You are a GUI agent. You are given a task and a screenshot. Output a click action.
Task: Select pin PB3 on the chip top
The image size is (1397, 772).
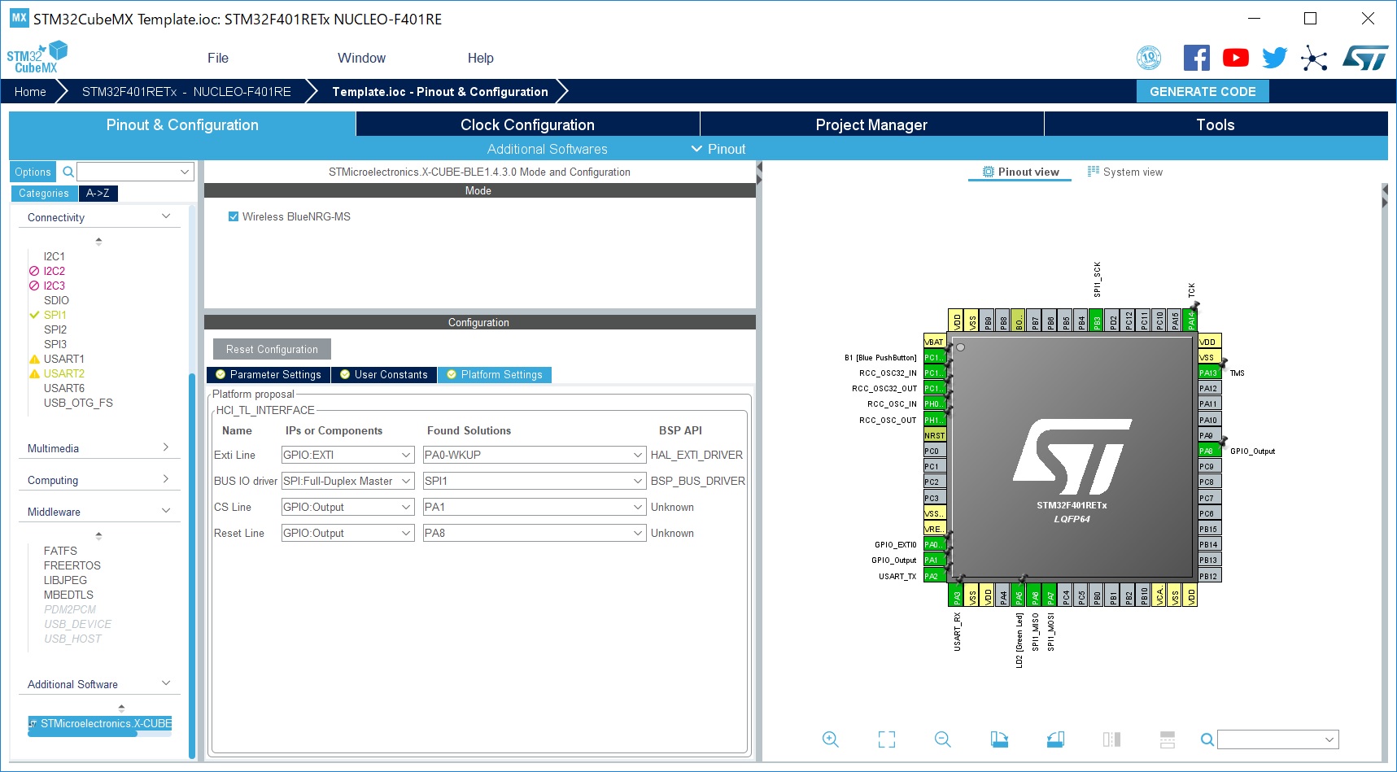(1097, 321)
